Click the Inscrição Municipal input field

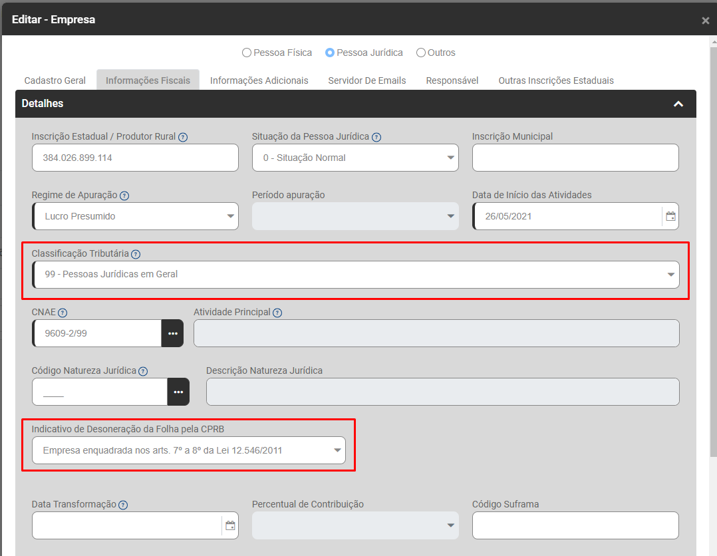point(575,158)
